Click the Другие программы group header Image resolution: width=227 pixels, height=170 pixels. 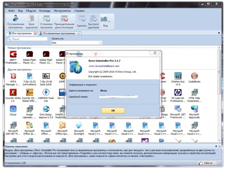pyautogui.click(x=19, y=69)
